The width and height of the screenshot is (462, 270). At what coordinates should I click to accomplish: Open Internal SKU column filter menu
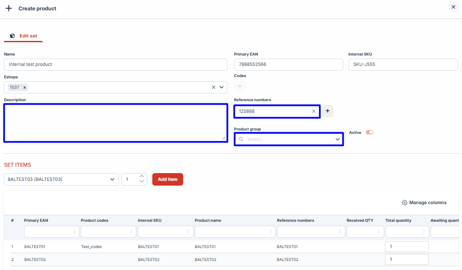[188, 232]
